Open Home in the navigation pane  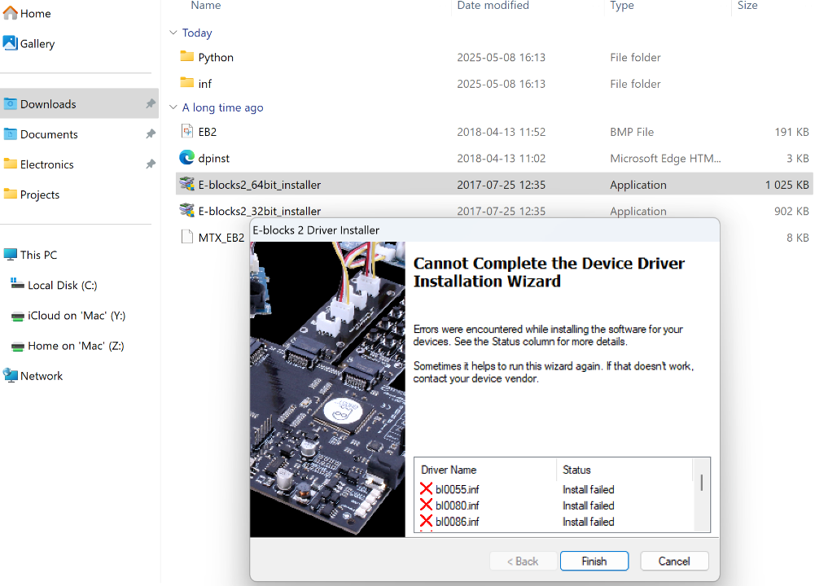[x=35, y=14]
